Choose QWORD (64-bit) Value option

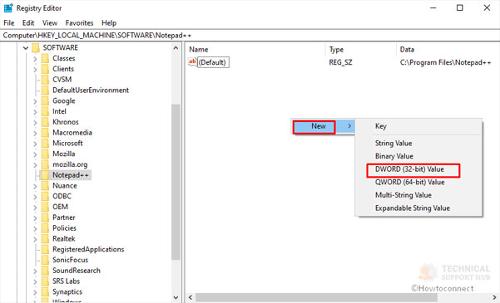tap(410, 183)
